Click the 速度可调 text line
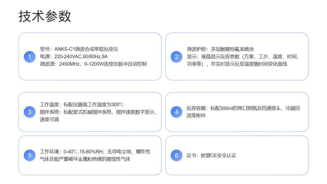The width and height of the screenshot is (327, 184). pos(49,119)
